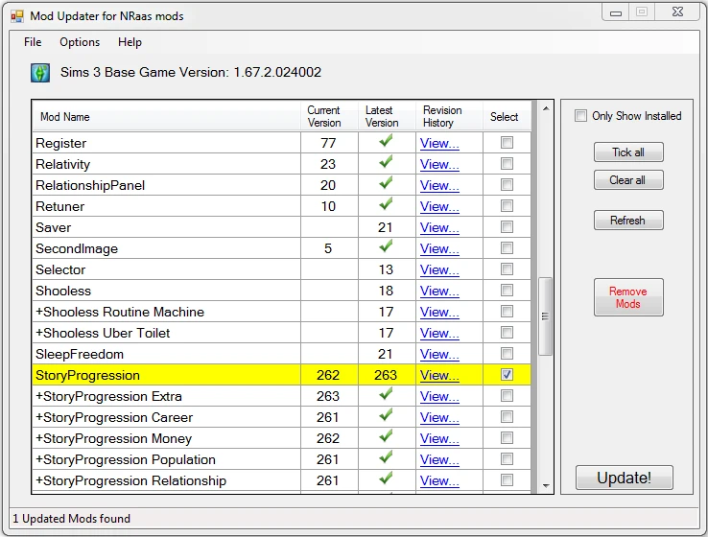Tick the Select checkbox for Selector

(x=507, y=269)
